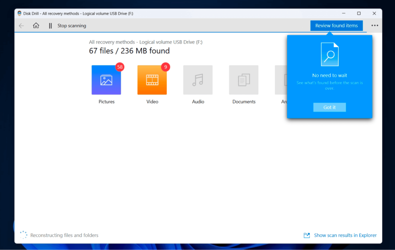
Task: Click the Disk Drill logo in the title bar
Action: tap(19, 13)
